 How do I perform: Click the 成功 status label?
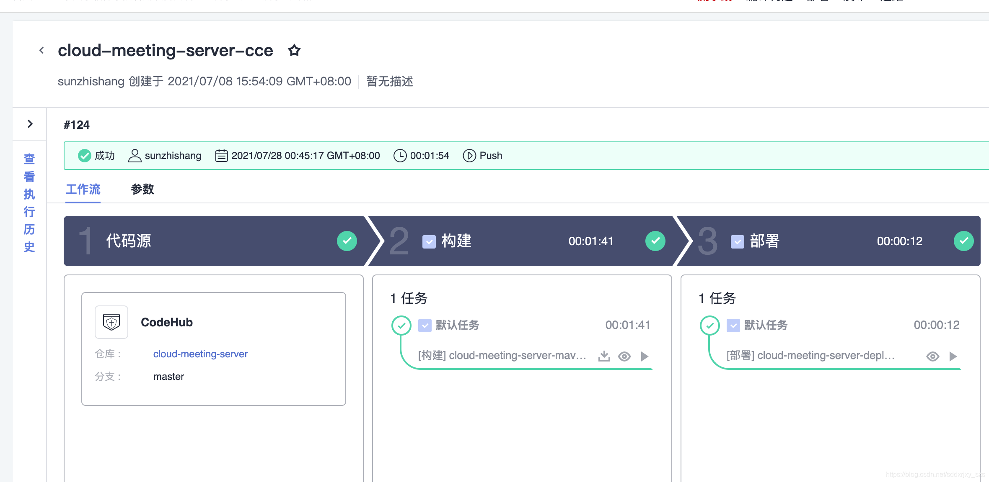tap(105, 156)
